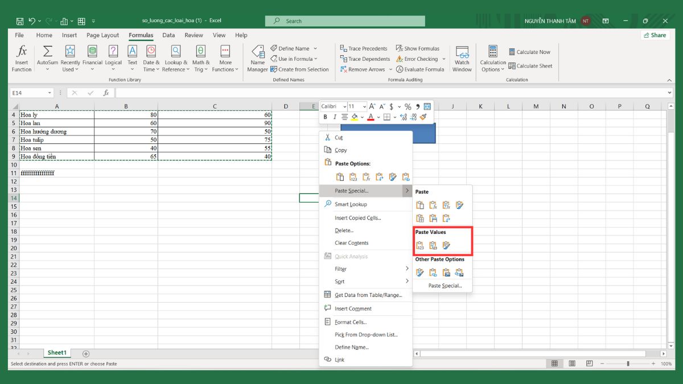683x384 pixels.
Task: Select the first Paste Values icon
Action: [x=420, y=246]
